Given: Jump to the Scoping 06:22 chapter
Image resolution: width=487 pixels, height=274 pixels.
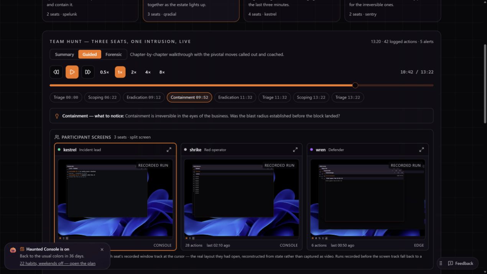Looking at the screenshot, I should (102, 97).
